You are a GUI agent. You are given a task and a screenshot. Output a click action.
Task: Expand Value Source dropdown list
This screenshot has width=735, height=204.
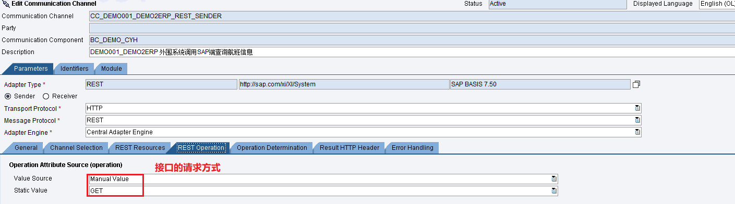[x=554, y=179]
